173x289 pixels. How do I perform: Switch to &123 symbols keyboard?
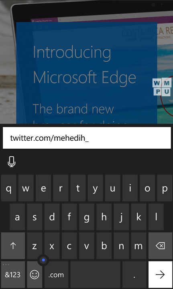click(13, 275)
